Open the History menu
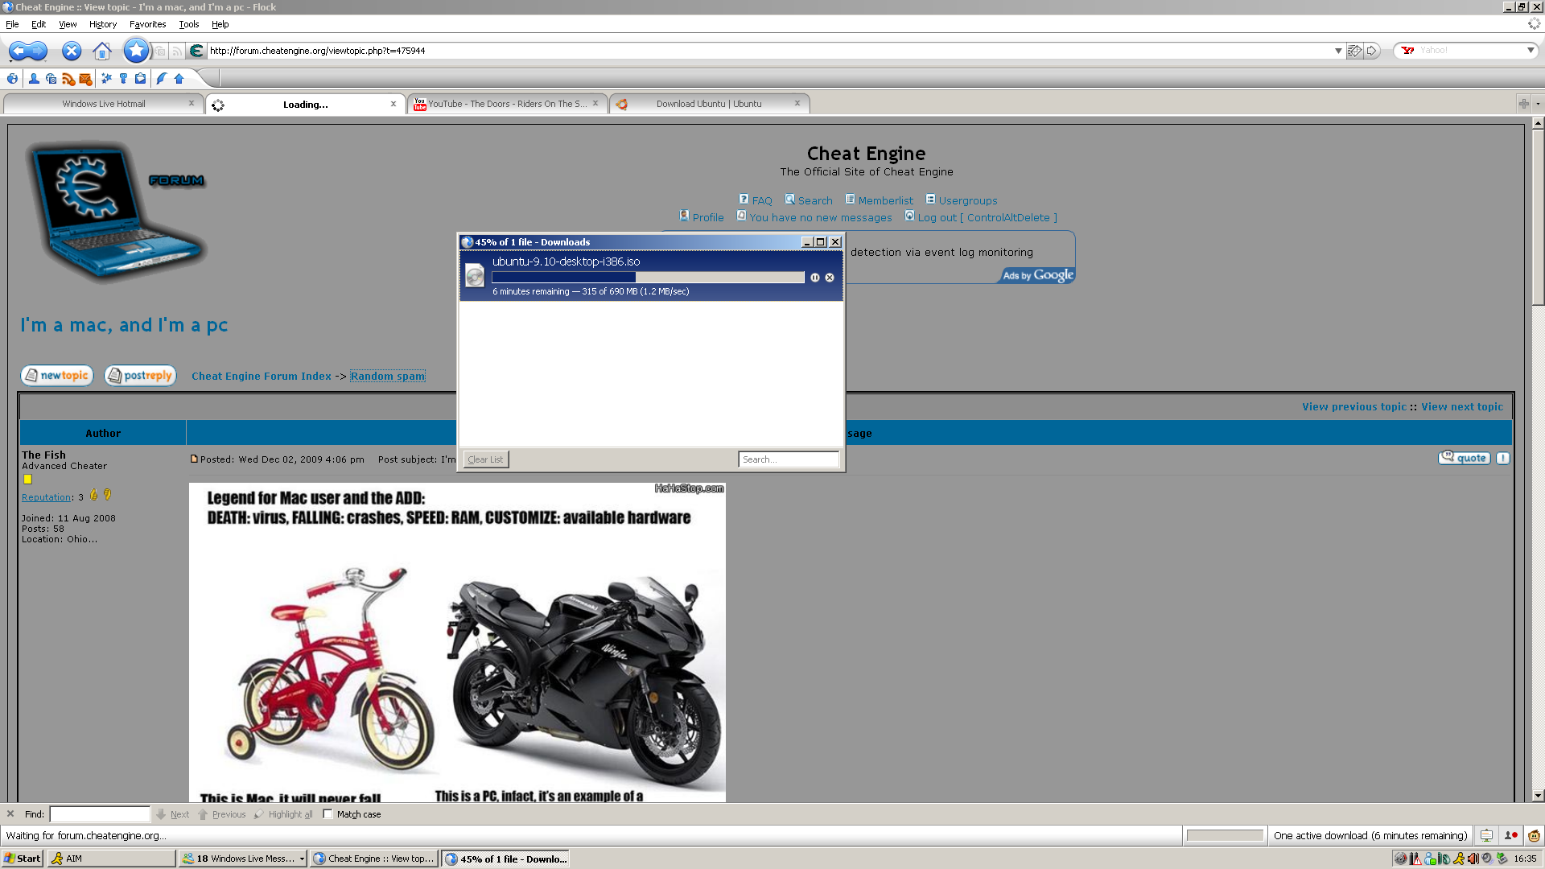This screenshot has width=1545, height=869. [x=103, y=24]
